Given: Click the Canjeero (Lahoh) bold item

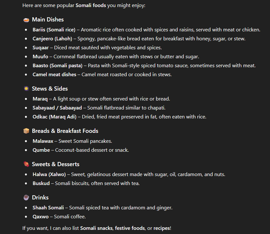Looking at the screenshot, I should 53,39.
